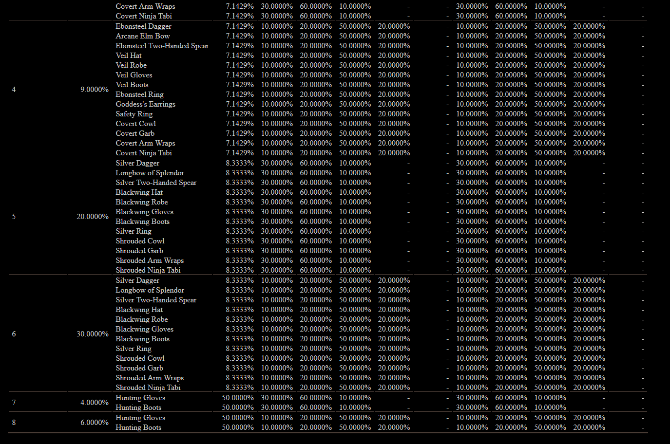Image resolution: width=670 pixels, height=444 pixels.
Task: Click the Veil Robe entry
Action: click(131, 65)
